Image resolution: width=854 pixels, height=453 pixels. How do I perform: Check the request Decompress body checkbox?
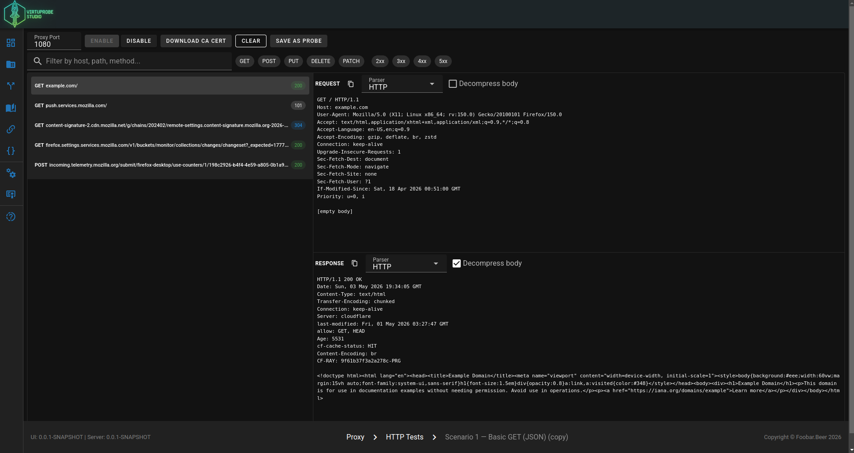tap(453, 84)
